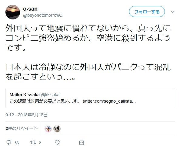Click the 9:12 - 2018年6月18日 timestamp
Image resolution: width=180 pixels, height=150 pixels.
pyautogui.click(x=27, y=115)
